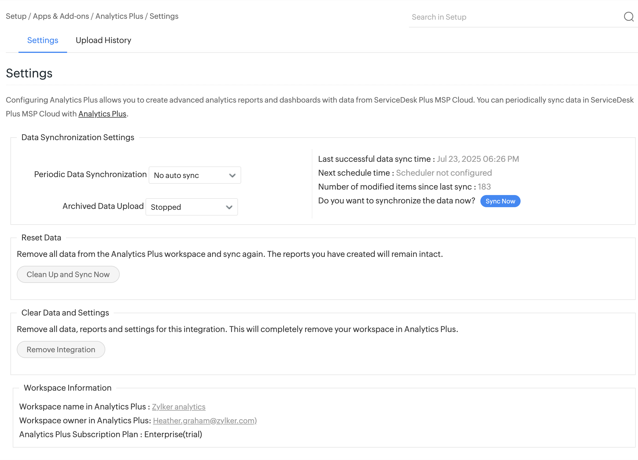Click the Heather.graham@zylker.com owner link
Screen dimensions: 638x460
pos(204,420)
